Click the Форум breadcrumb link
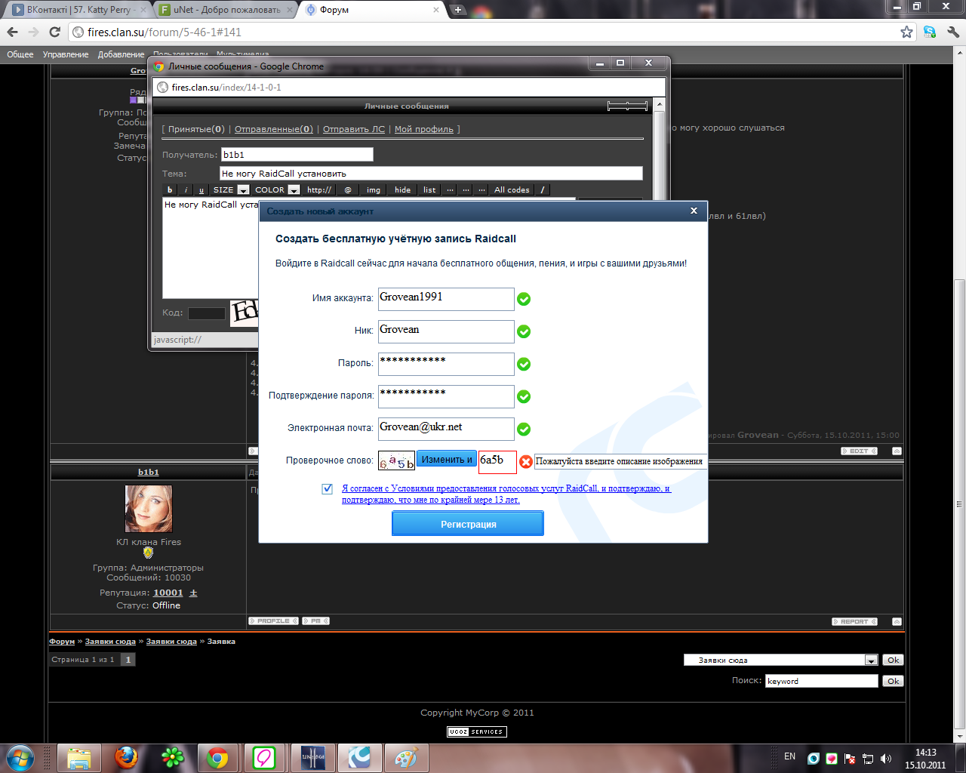966x773 pixels. [62, 642]
